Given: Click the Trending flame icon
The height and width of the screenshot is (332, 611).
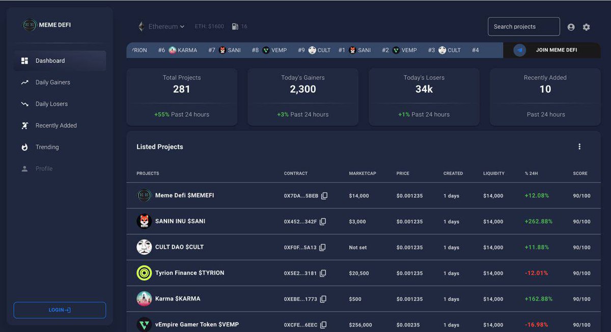Looking at the screenshot, I should coord(24,147).
